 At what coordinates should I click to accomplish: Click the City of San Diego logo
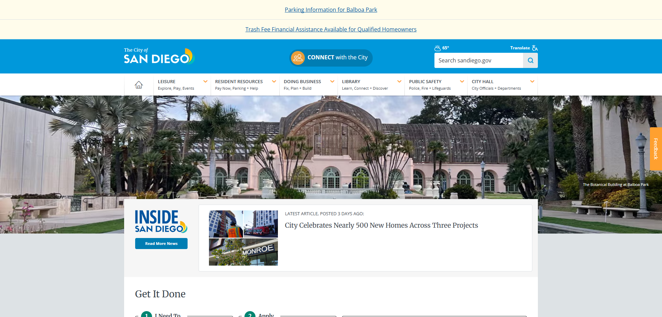pos(159,56)
